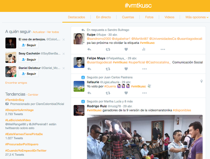Click reply arrow next to 'En respuesta a Sandro Buitrago'
210x159 pixels.
(x=83, y=30)
